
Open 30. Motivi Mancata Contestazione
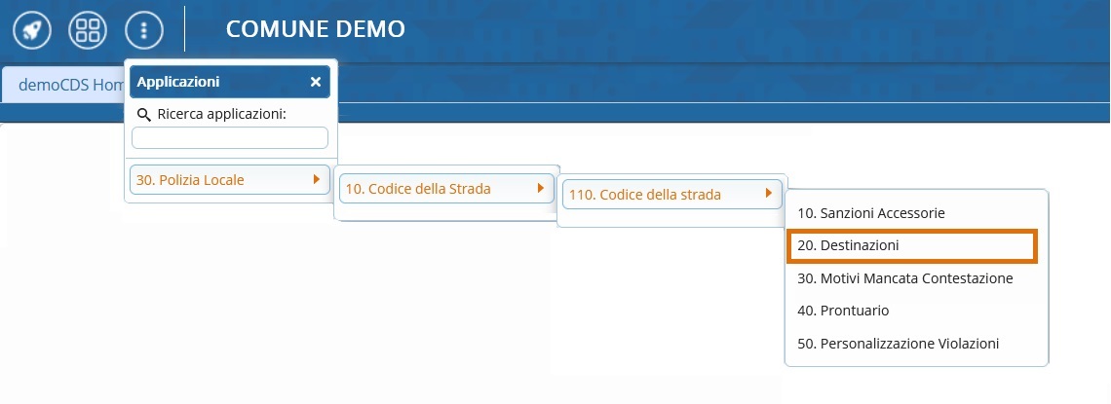click(x=905, y=278)
